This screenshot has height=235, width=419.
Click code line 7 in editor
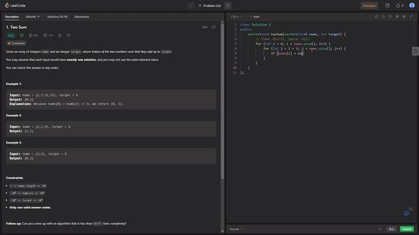287,54
